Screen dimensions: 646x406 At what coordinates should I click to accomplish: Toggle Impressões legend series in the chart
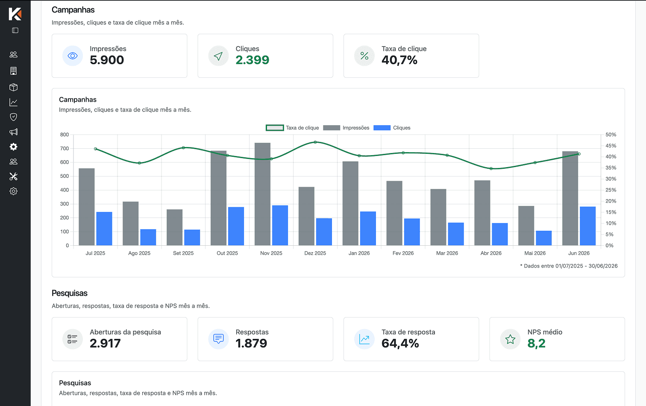click(x=346, y=128)
